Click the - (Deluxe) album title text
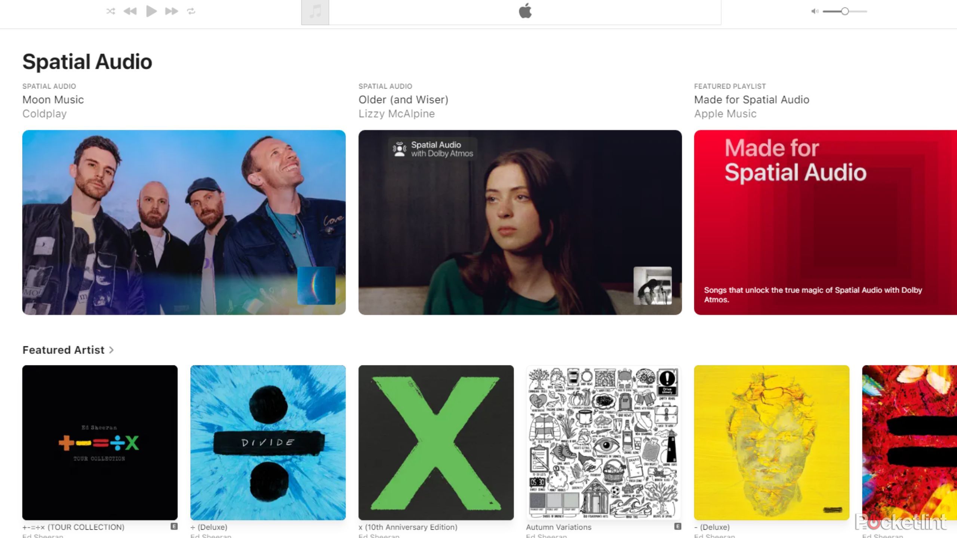957x538 pixels. click(712, 527)
